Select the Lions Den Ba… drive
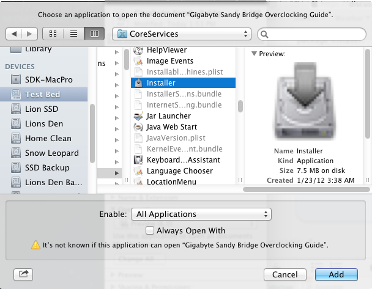The image size is (372, 289). 44,183
